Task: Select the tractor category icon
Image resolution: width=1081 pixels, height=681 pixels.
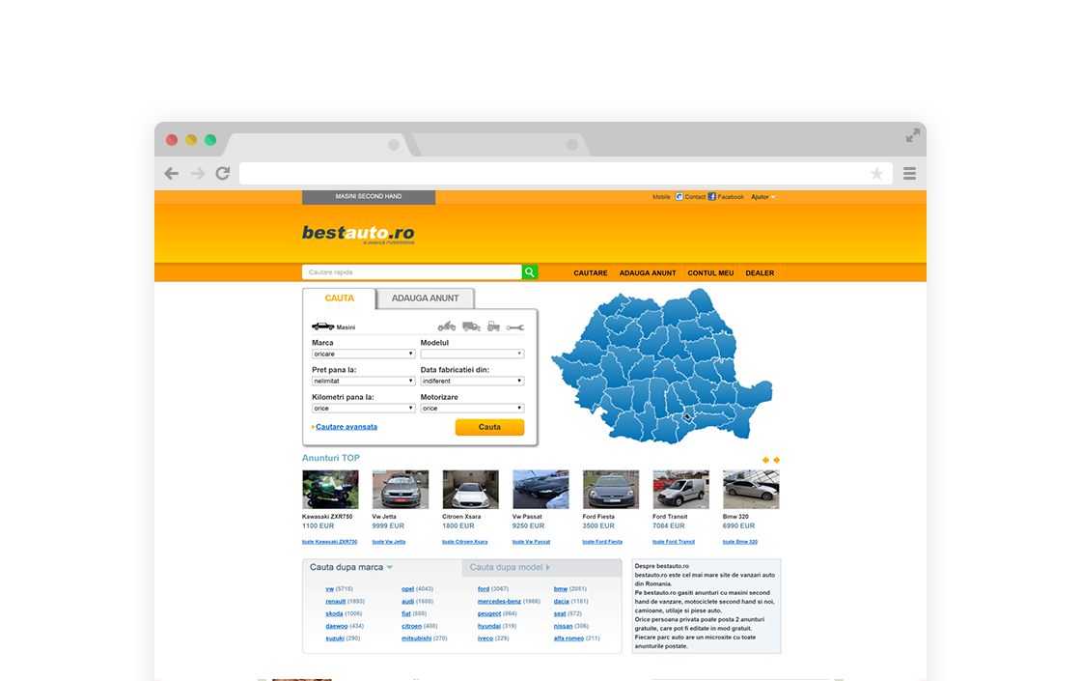Action: coord(493,326)
